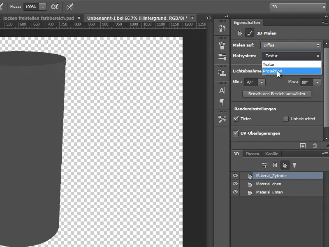Image resolution: width=329 pixels, height=247 pixels.
Task: Filter 3D panel by meshes
Action: point(275,165)
